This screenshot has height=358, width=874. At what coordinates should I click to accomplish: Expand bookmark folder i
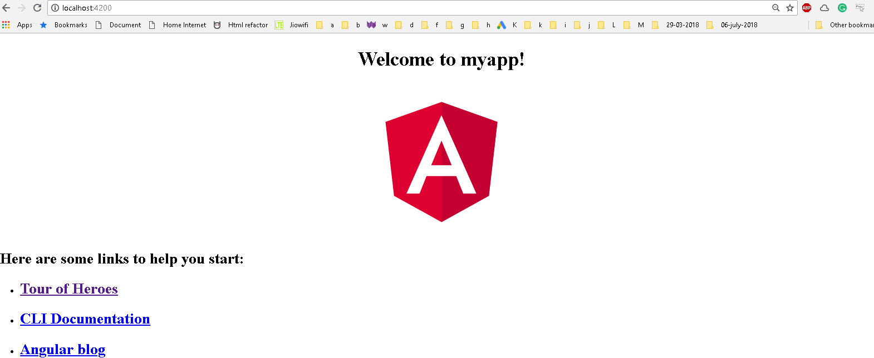pos(558,25)
